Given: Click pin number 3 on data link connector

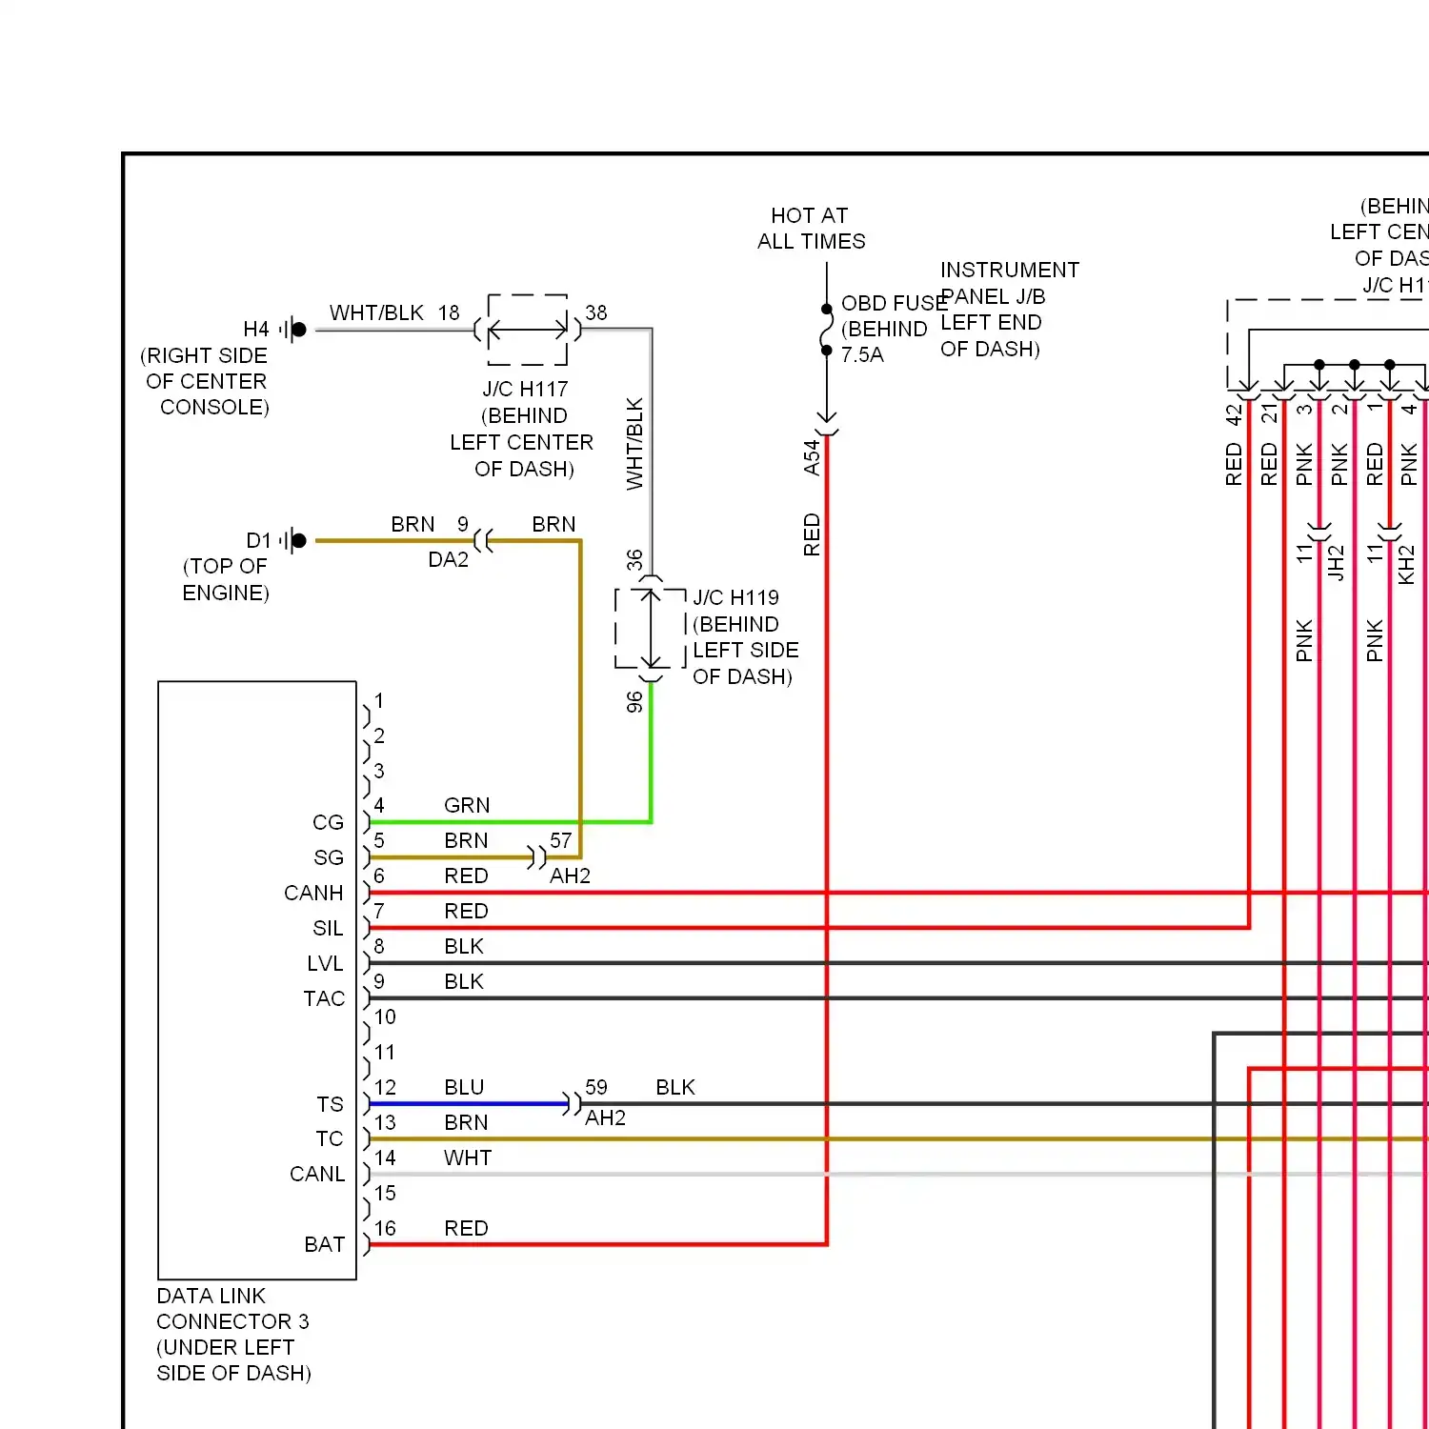Looking at the screenshot, I should coord(379,771).
